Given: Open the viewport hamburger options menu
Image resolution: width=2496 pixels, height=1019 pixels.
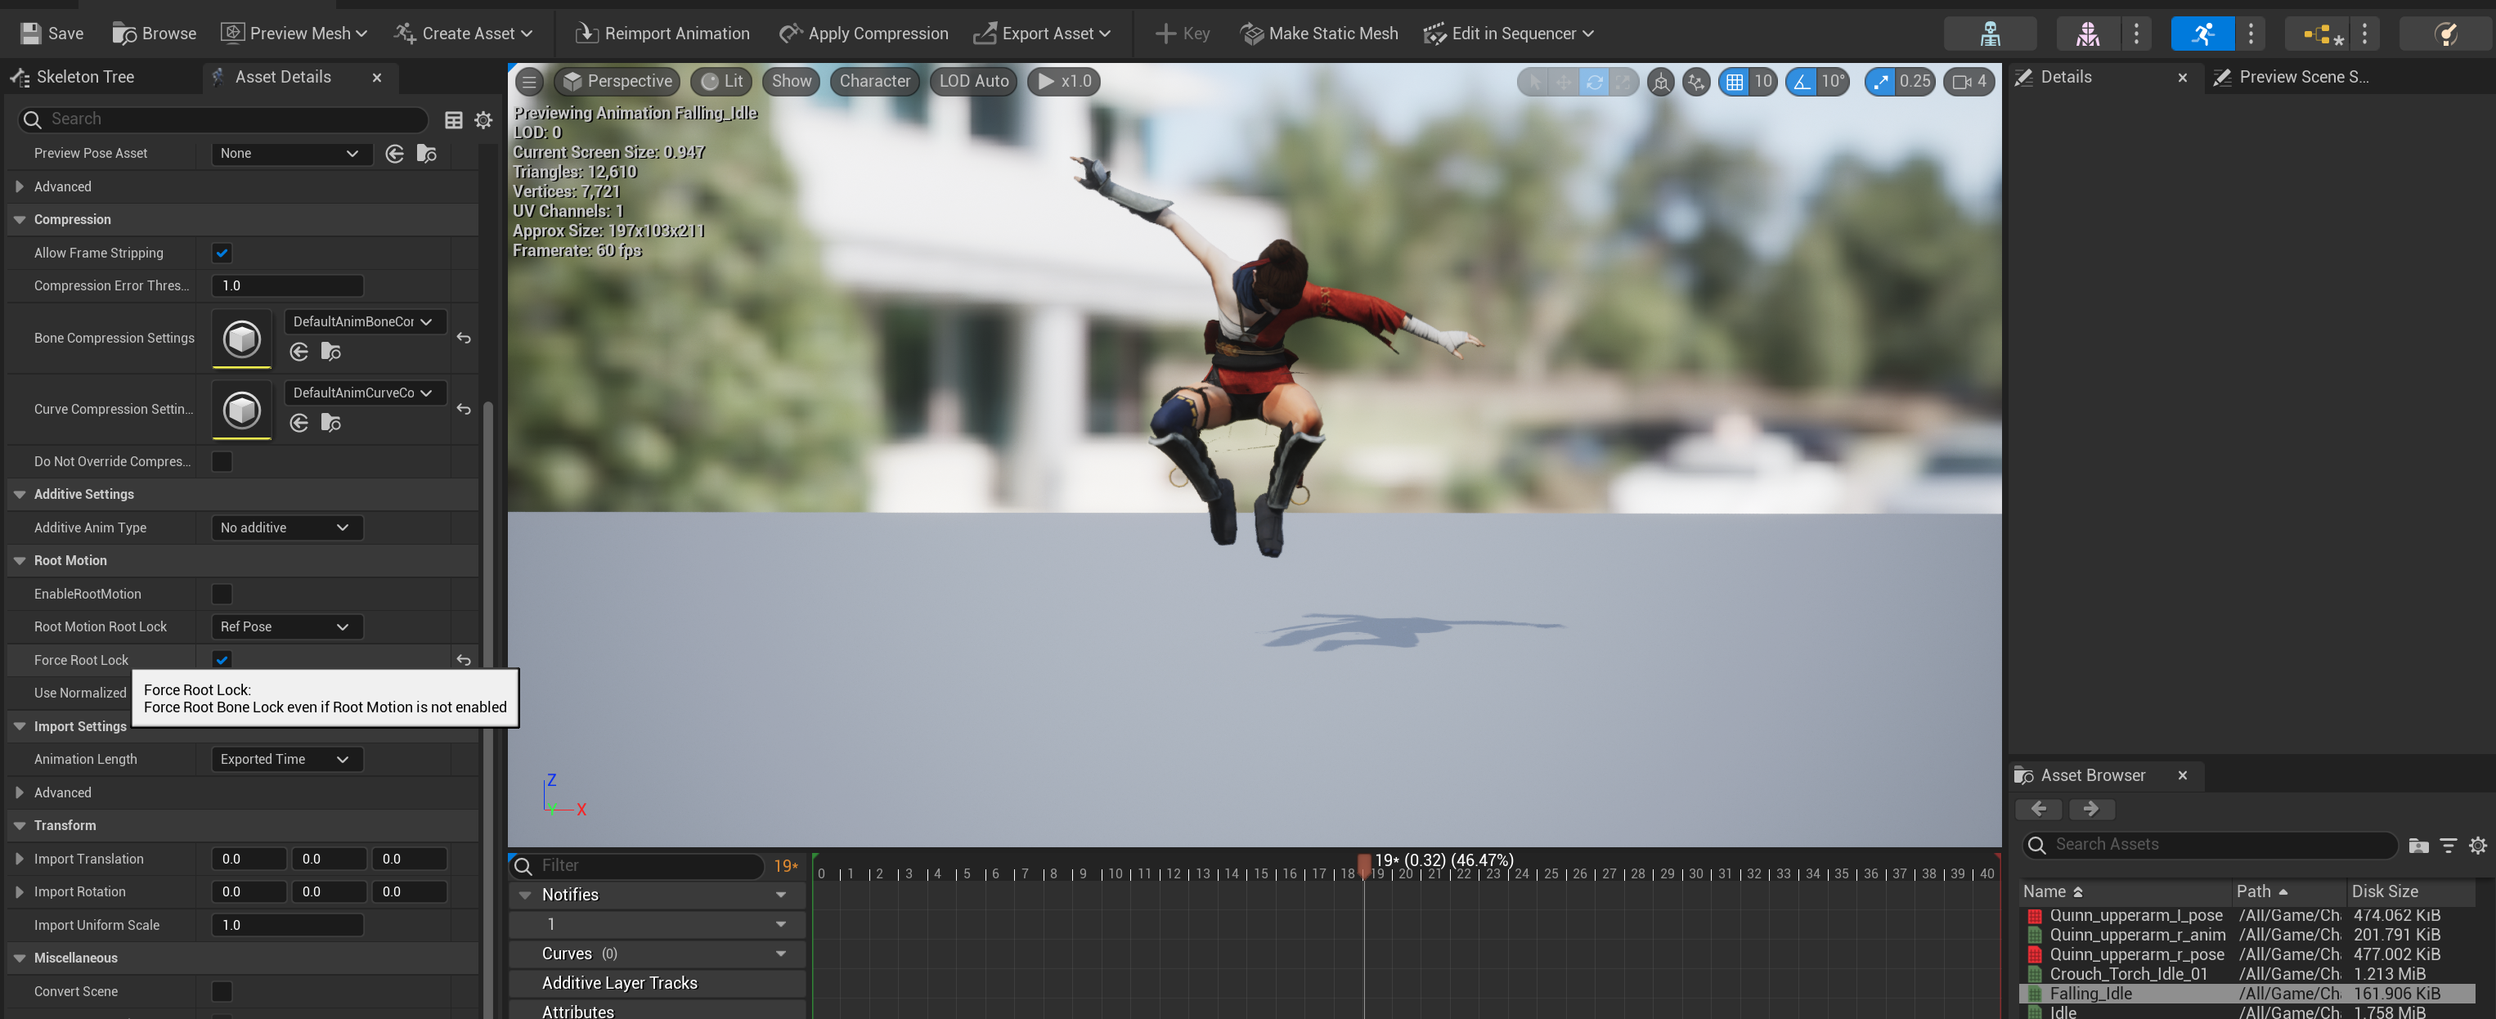Looking at the screenshot, I should (x=529, y=81).
